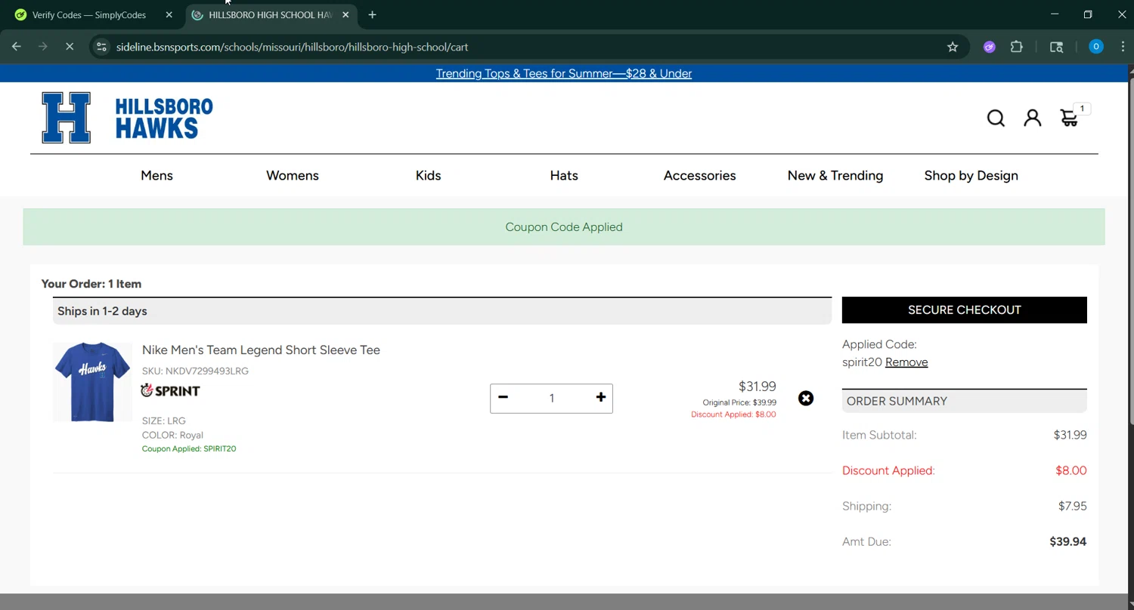This screenshot has height=610, width=1134.
Task: Switch to the Verify Codes SimplyCodes tab
Action: point(88,15)
